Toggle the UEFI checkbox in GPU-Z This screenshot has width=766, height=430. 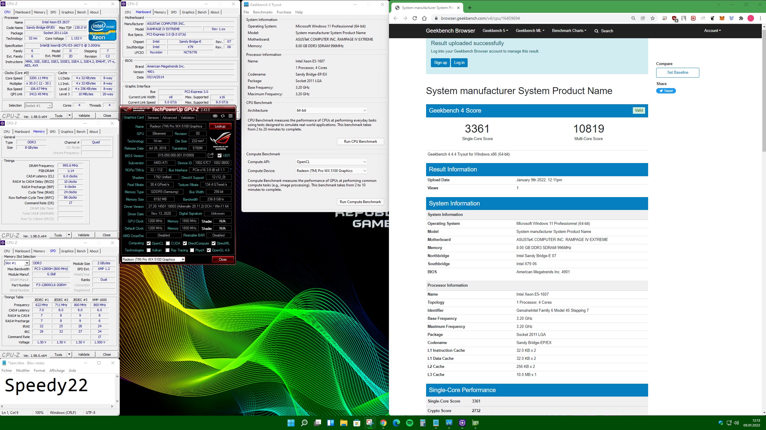point(220,155)
